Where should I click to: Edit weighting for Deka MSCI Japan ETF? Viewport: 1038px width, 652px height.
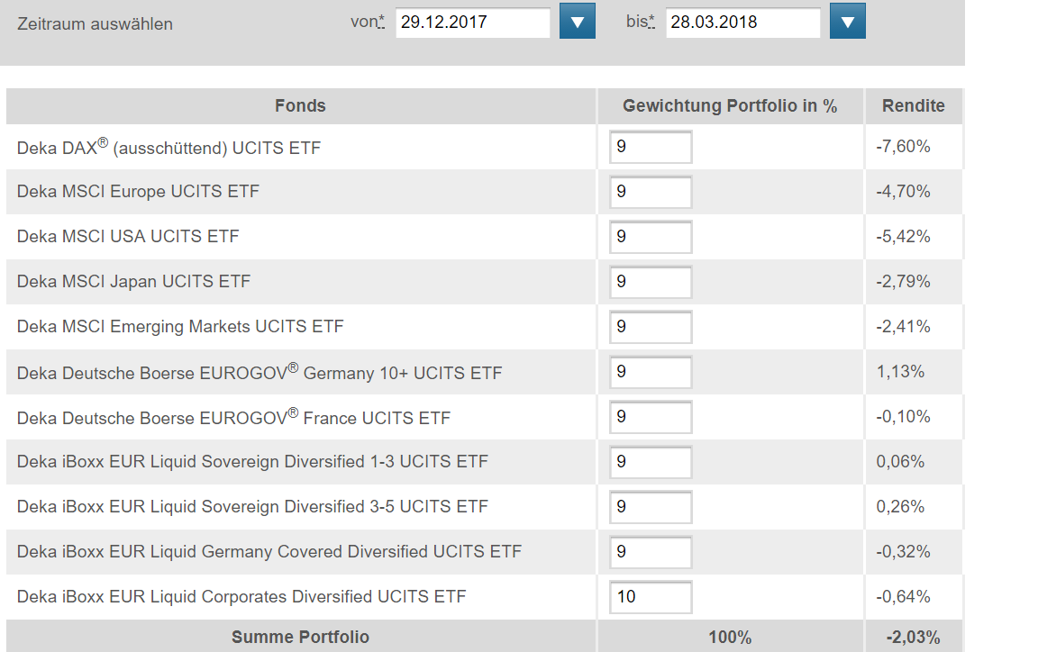(651, 282)
